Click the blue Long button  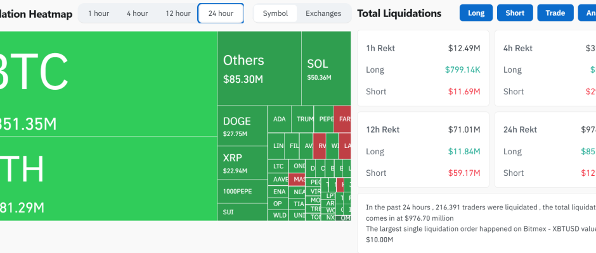(476, 13)
